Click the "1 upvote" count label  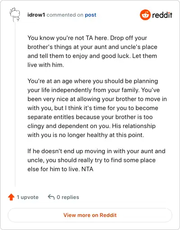[27, 197]
